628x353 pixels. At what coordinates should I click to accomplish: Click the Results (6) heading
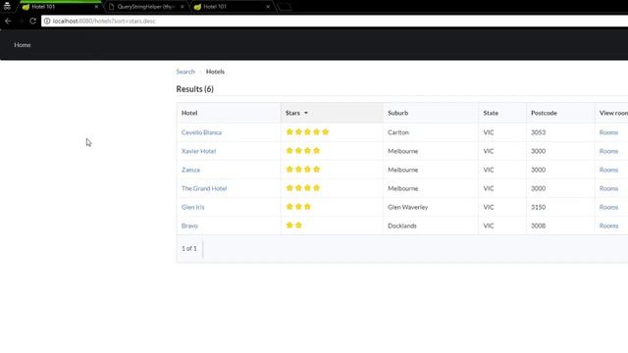(194, 89)
